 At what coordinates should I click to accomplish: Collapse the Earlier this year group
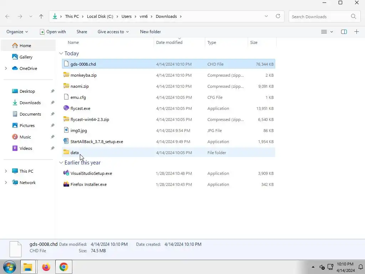61,163
